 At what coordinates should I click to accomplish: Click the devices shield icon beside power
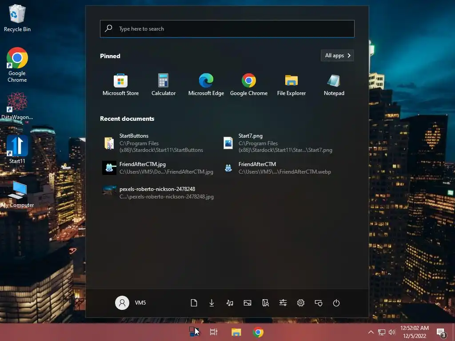[x=319, y=303]
